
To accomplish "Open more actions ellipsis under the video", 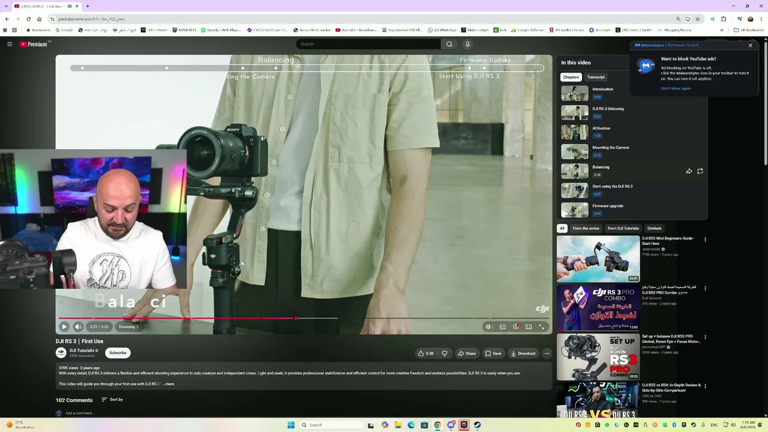I will point(547,353).
